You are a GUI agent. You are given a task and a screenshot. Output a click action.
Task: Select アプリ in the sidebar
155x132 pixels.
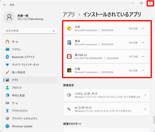point(30,80)
